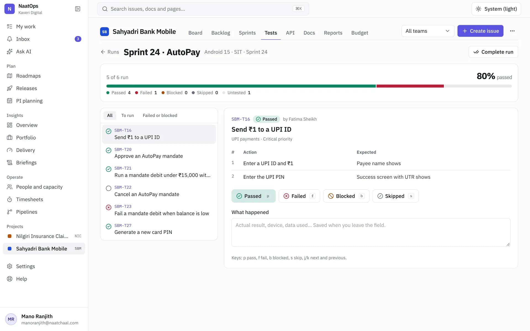Click the green passed progress bar segment

click(x=241, y=86)
